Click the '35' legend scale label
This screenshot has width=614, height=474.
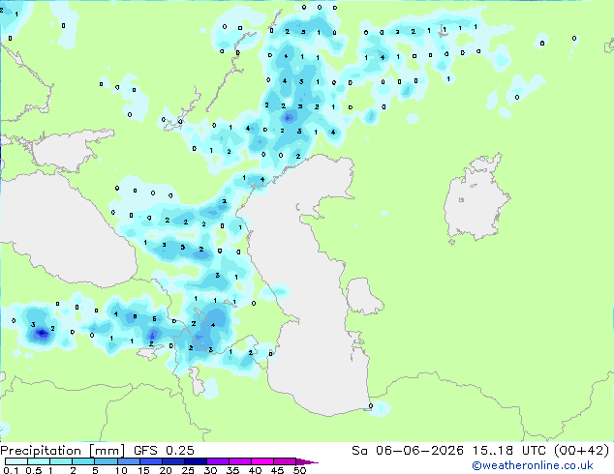click(x=232, y=470)
